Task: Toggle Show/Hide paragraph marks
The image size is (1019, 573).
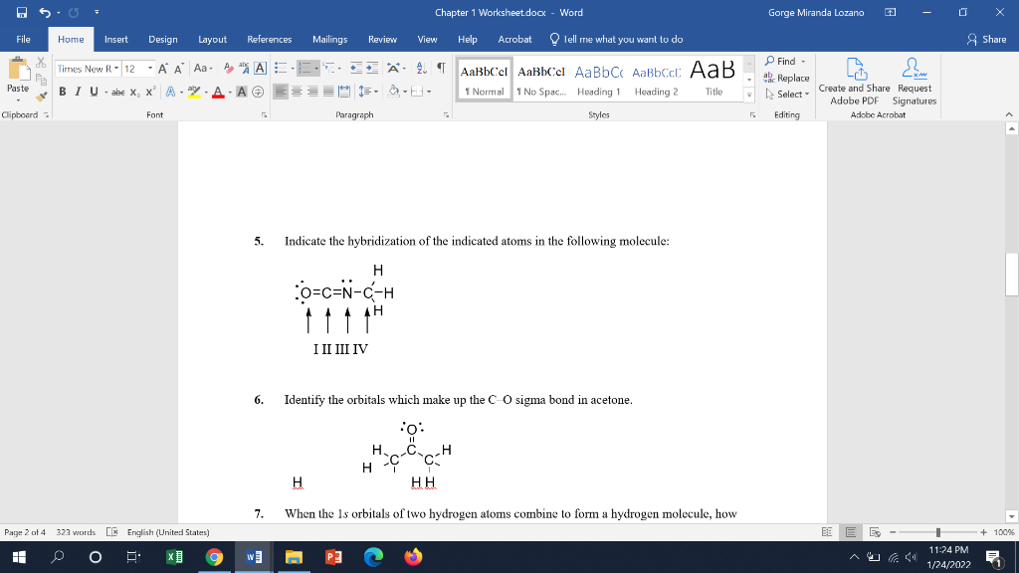Action: click(441, 68)
